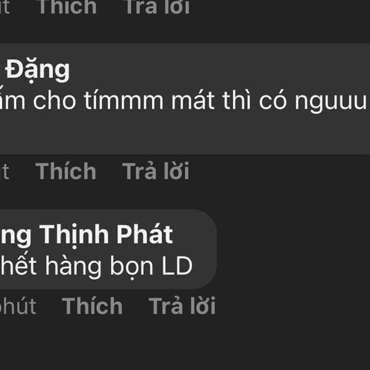Reply to Đặng's comment
The height and width of the screenshot is (370, 370).
(x=156, y=171)
